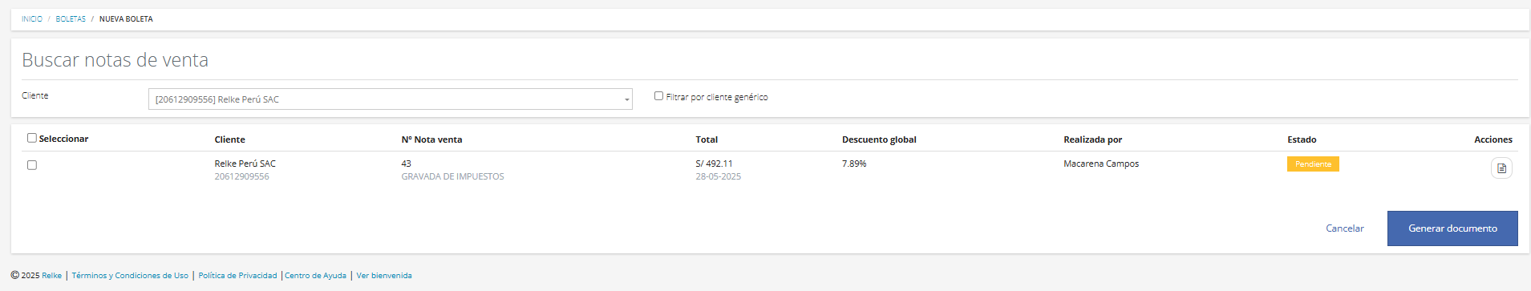1531x291 pixels.
Task: Open the Cliente combo box field
Action: click(x=390, y=99)
